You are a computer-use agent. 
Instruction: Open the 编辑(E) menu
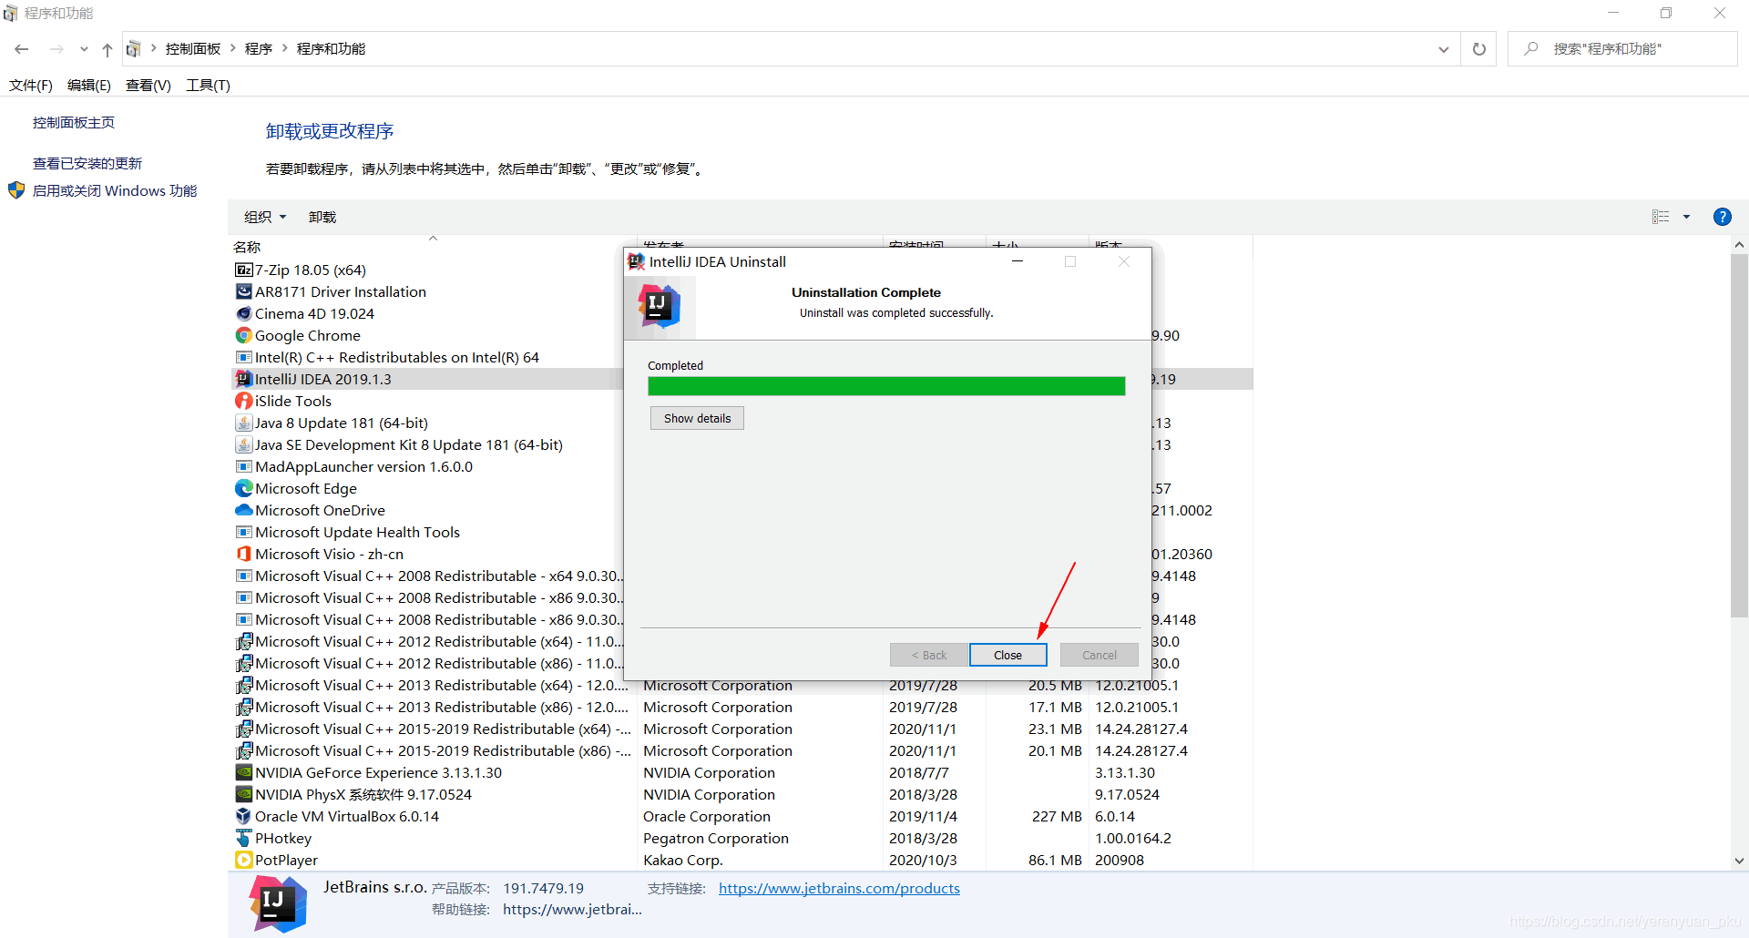coord(89,85)
